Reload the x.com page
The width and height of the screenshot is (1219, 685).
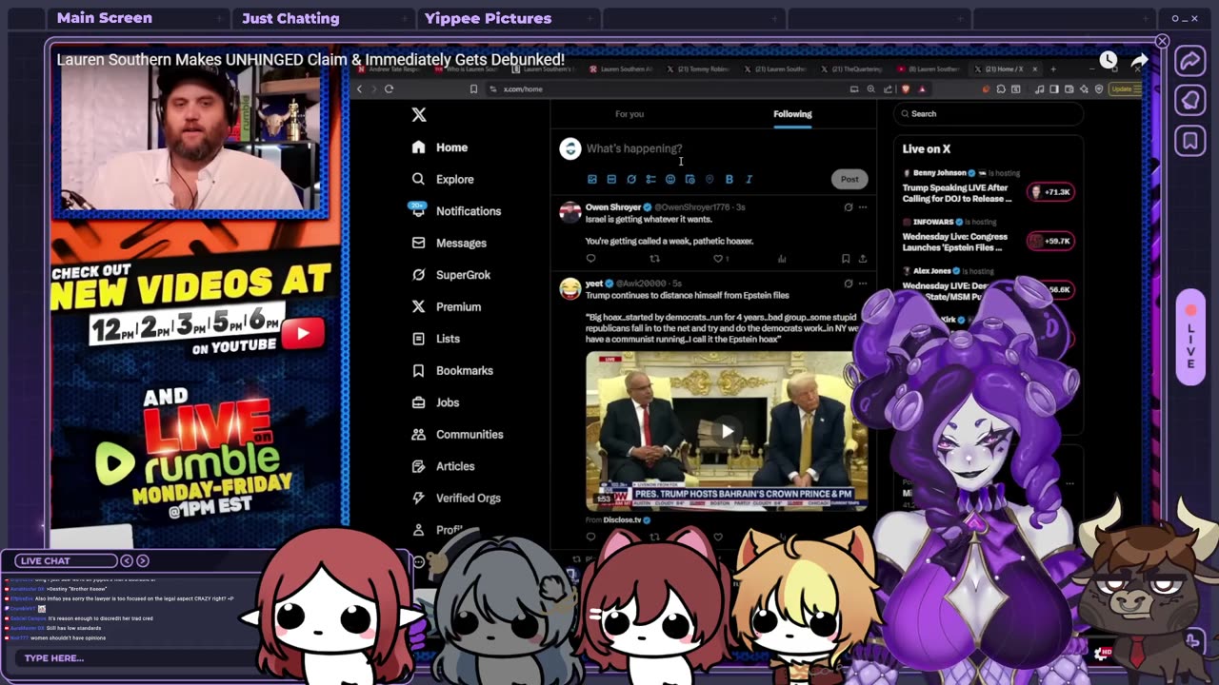click(x=389, y=88)
